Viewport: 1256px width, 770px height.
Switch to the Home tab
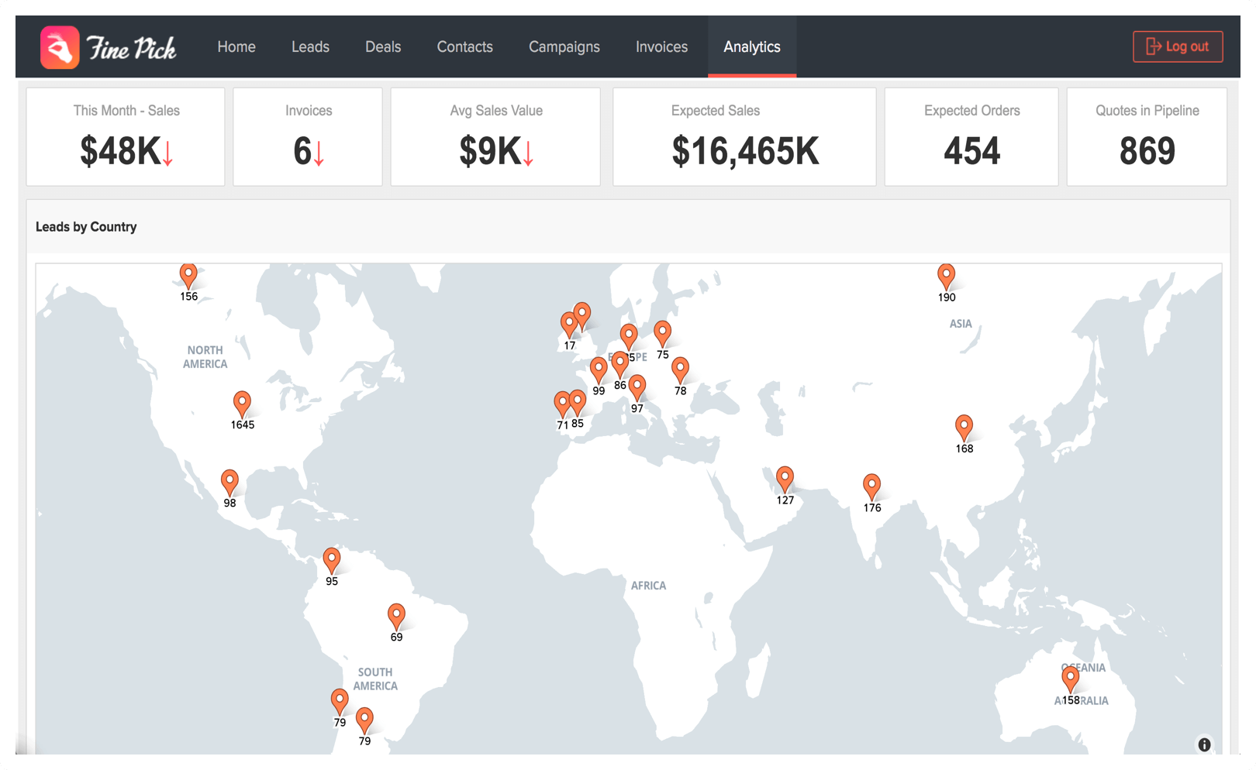tap(236, 46)
